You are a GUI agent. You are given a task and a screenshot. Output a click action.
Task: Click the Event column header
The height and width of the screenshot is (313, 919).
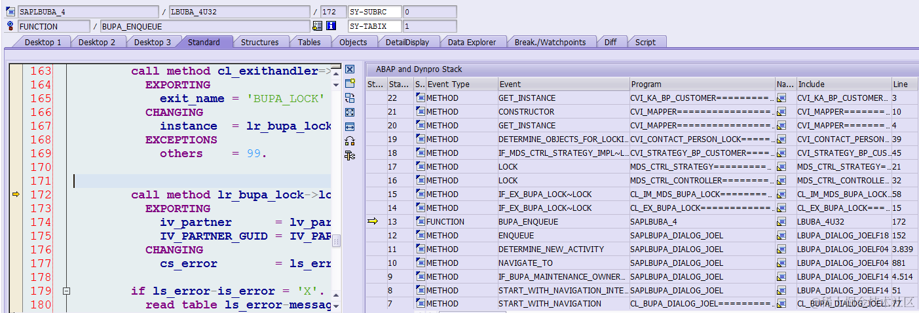click(x=563, y=84)
